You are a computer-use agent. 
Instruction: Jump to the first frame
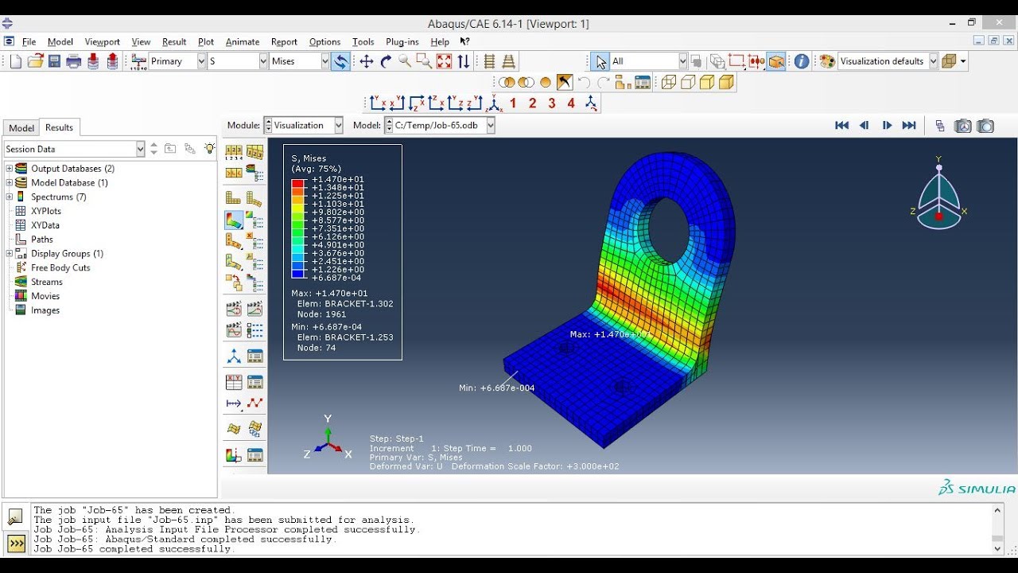841,126
